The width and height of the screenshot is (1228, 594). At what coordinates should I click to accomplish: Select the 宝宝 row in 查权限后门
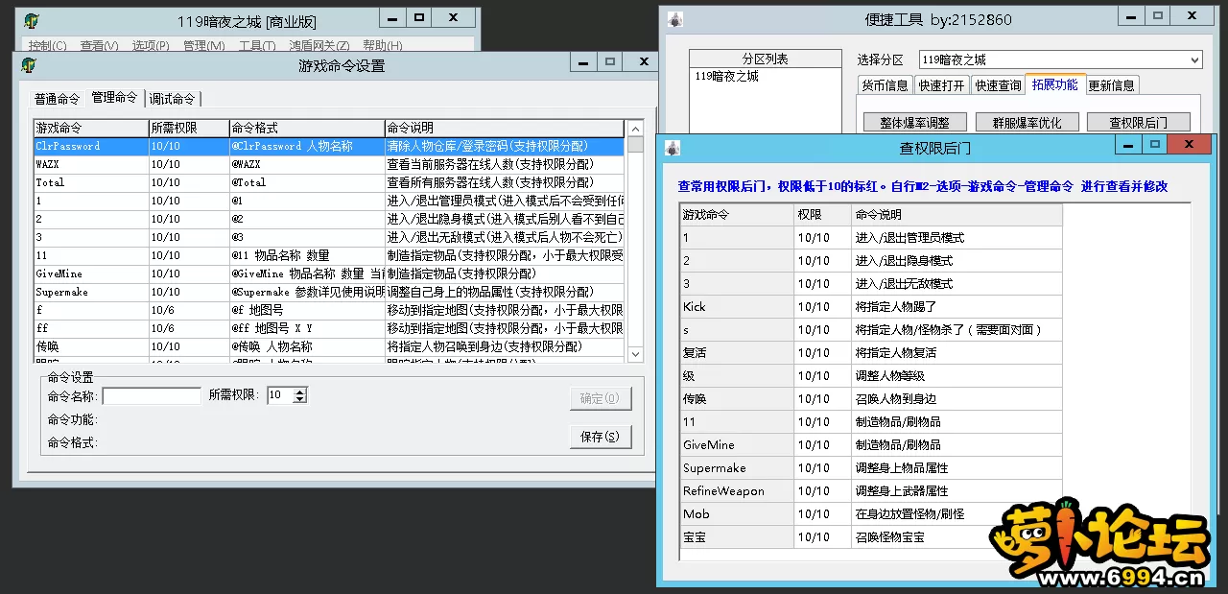tap(871, 536)
